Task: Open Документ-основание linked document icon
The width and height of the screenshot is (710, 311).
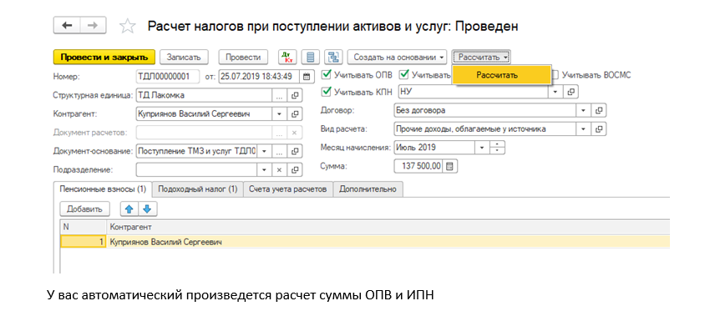Action: (295, 151)
